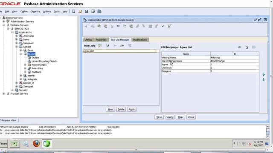The image size is (273, 153).
Task: Expand the Partitions node
Action: (x=25, y=72)
